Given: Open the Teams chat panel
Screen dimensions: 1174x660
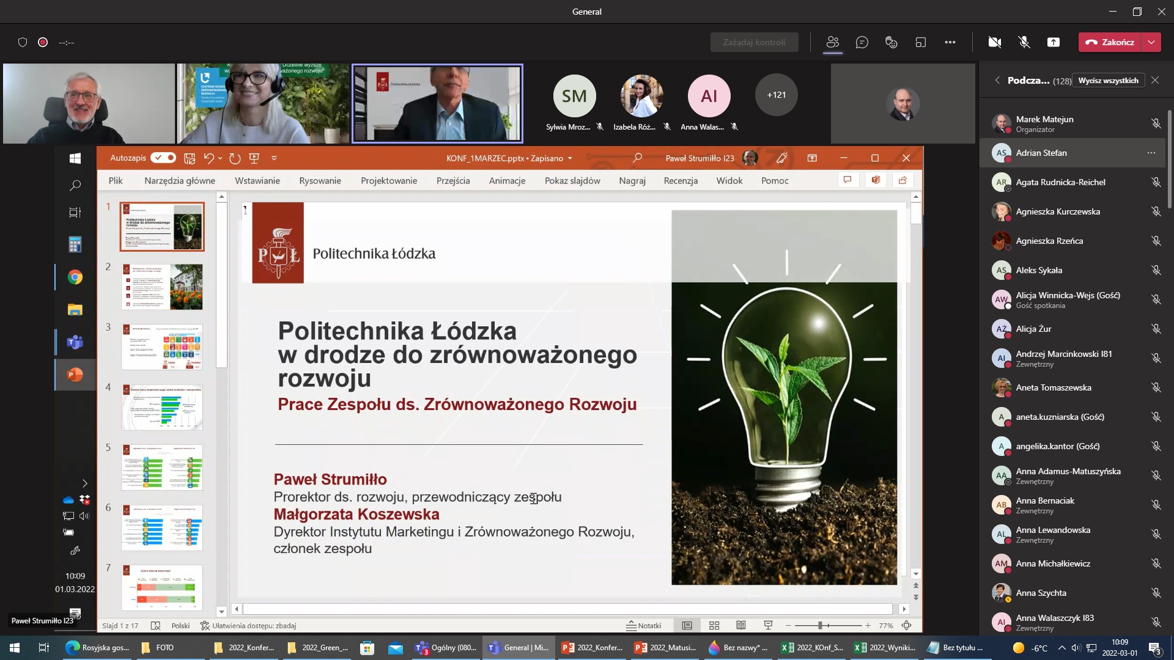Looking at the screenshot, I should point(862,42).
